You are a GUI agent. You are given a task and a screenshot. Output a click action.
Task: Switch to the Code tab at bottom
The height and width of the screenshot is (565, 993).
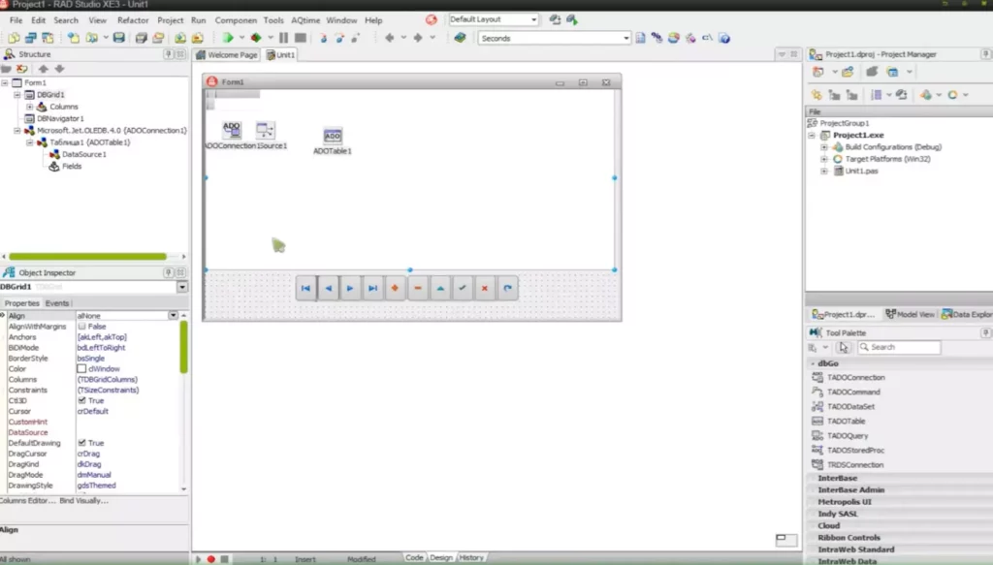tap(414, 558)
